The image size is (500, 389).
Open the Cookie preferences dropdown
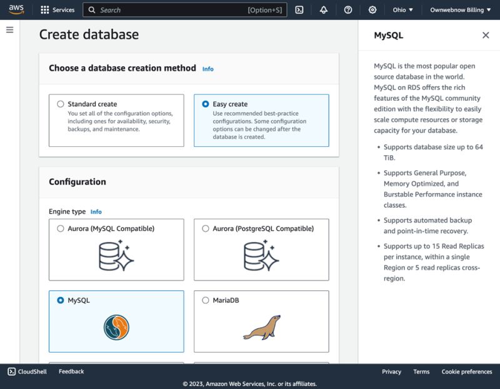(467, 371)
